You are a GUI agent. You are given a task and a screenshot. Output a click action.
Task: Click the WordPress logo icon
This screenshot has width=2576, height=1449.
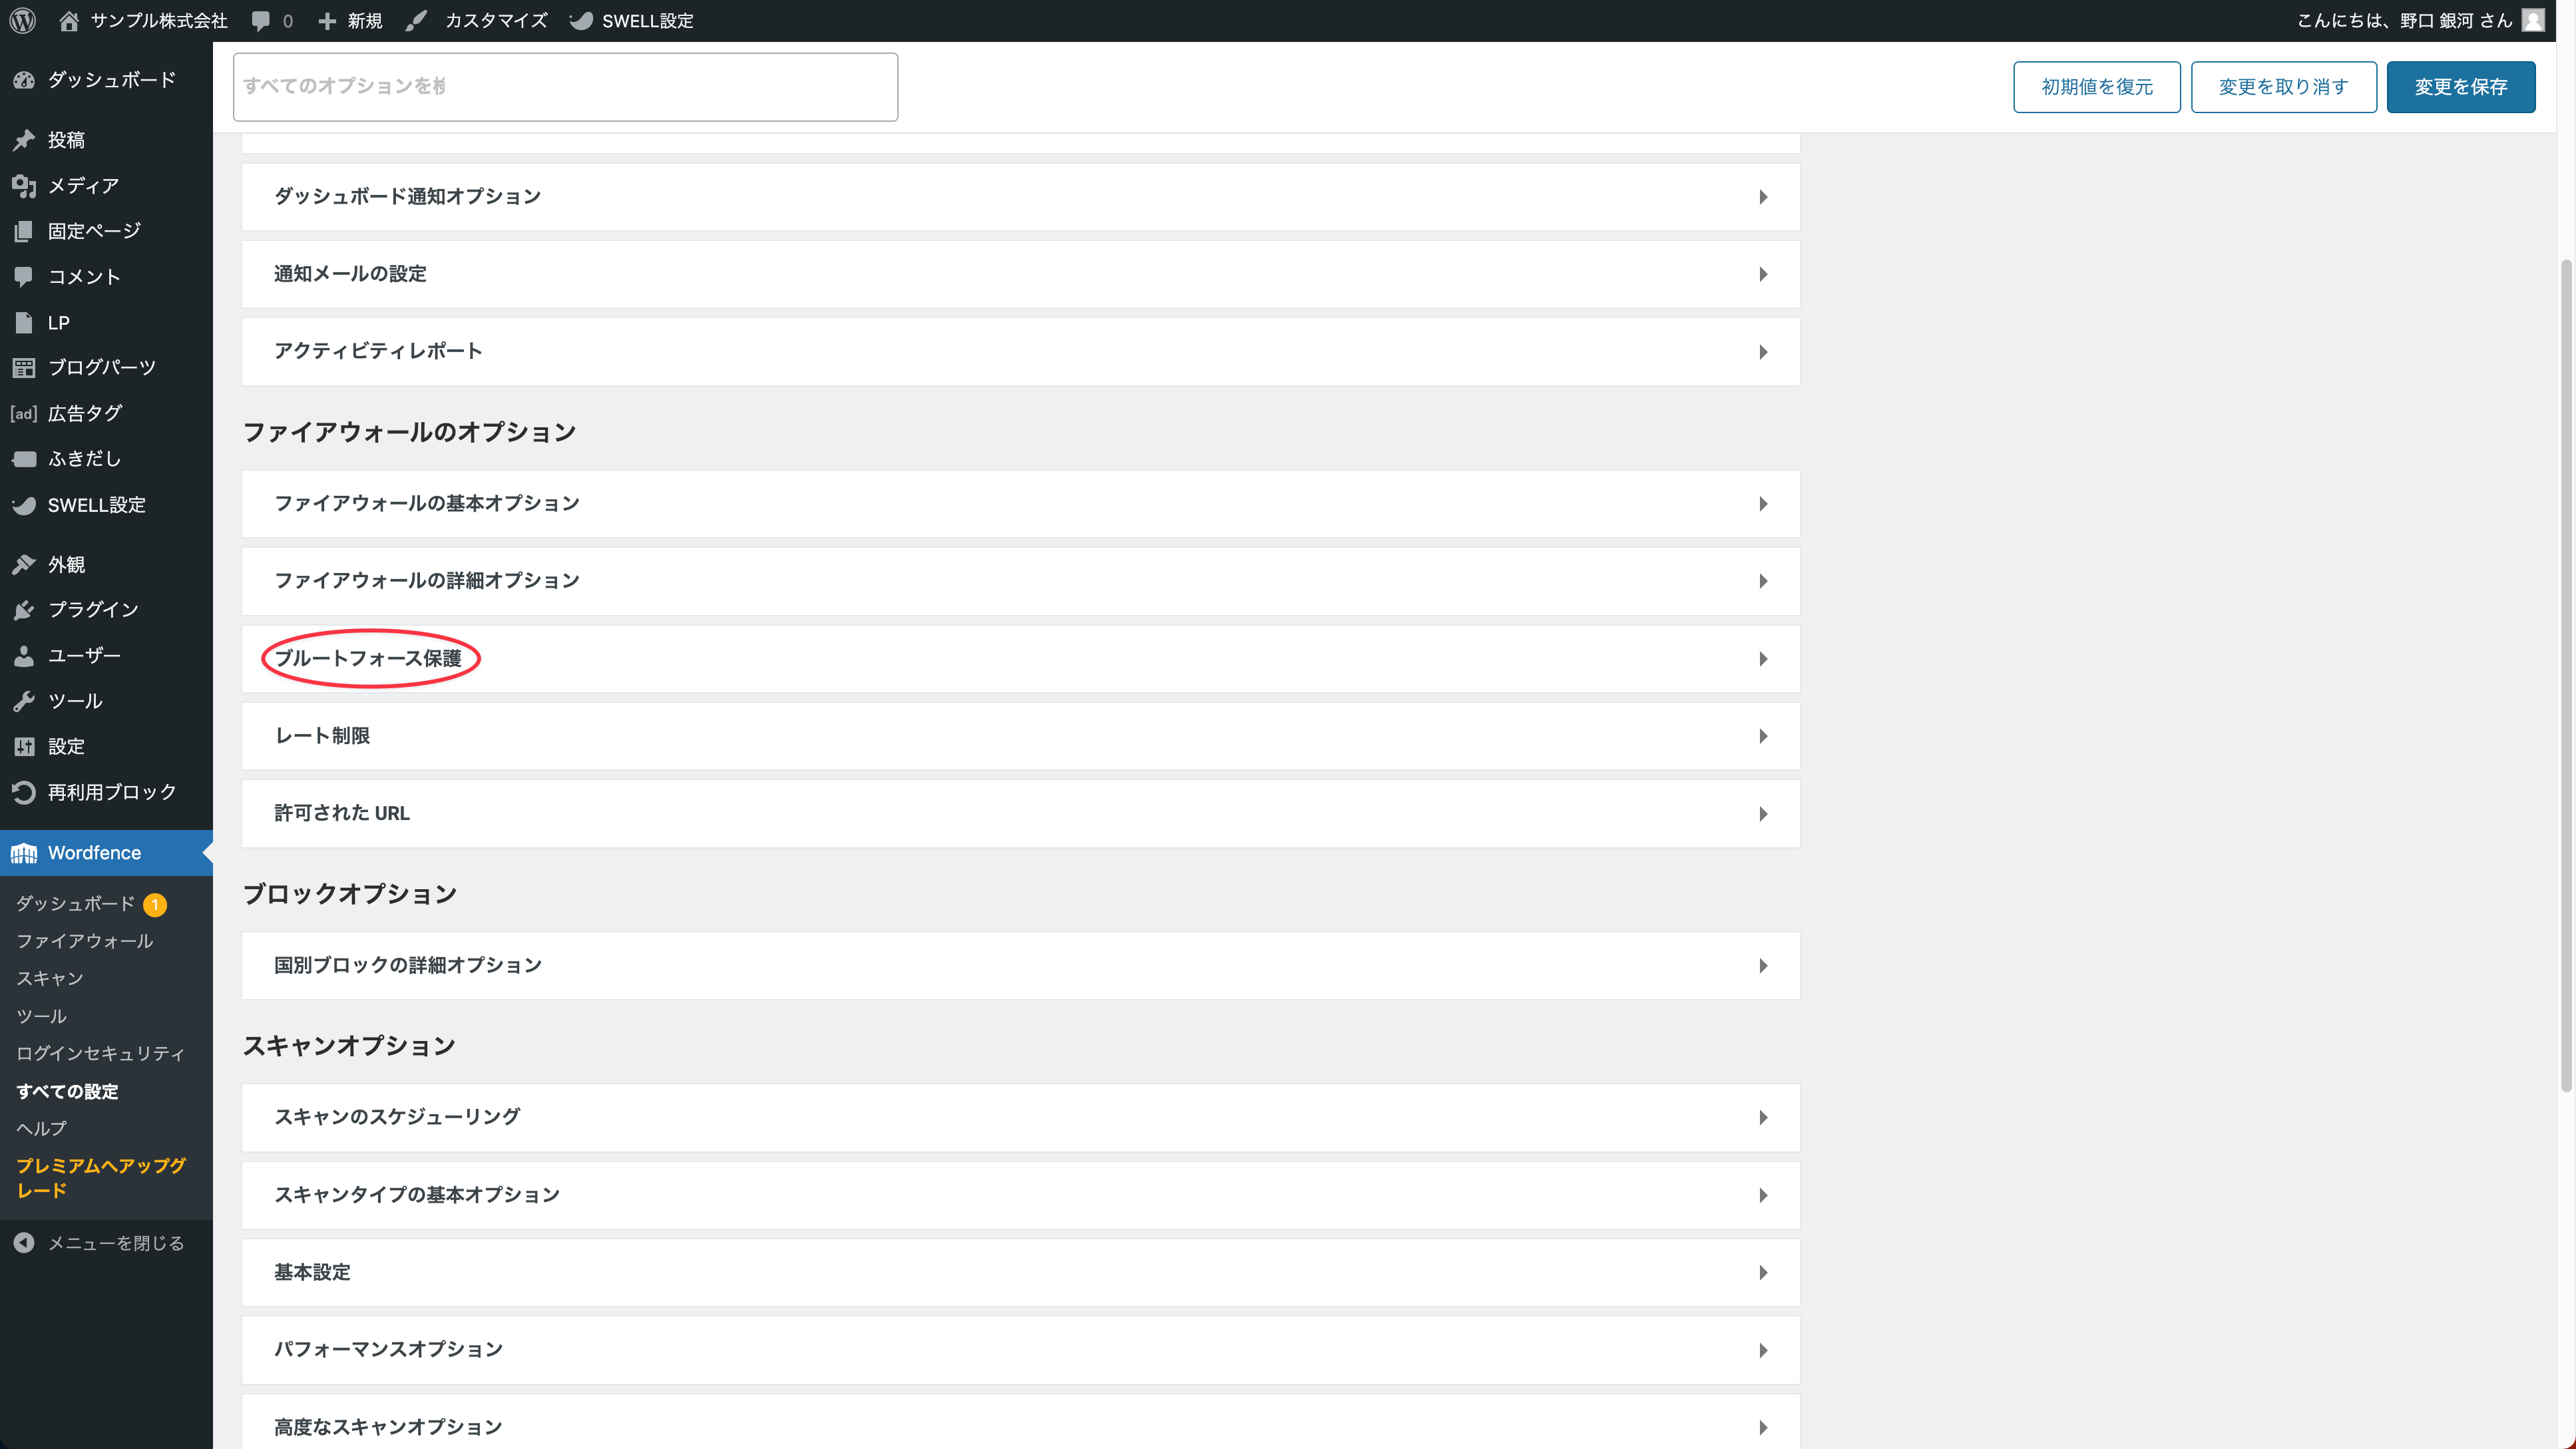click(23, 20)
